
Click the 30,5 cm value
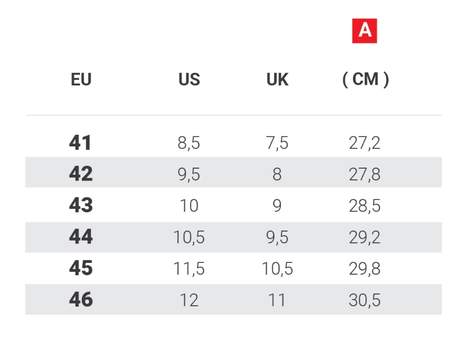click(365, 301)
